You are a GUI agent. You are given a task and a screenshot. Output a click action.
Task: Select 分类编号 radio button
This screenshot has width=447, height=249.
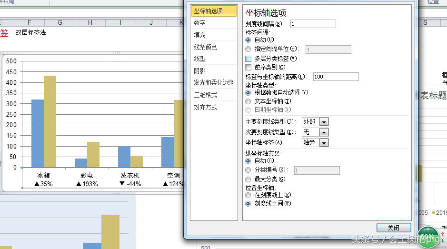coord(248,170)
